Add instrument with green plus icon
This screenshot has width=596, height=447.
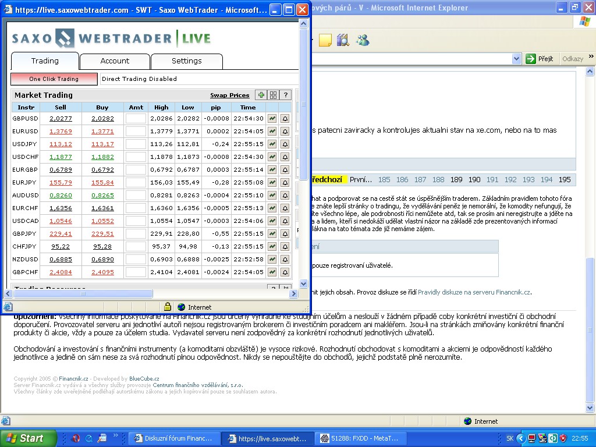(x=261, y=95)
